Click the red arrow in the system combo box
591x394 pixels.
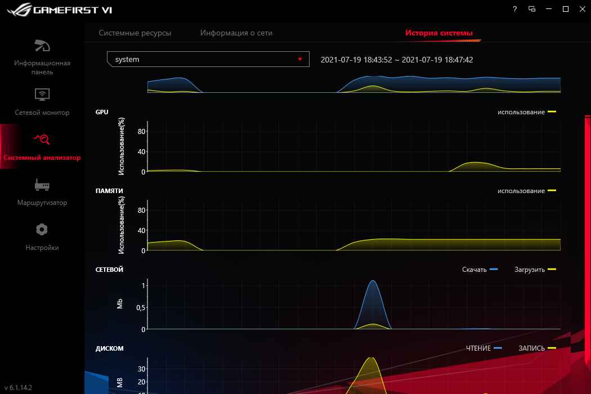pos(300,59)
